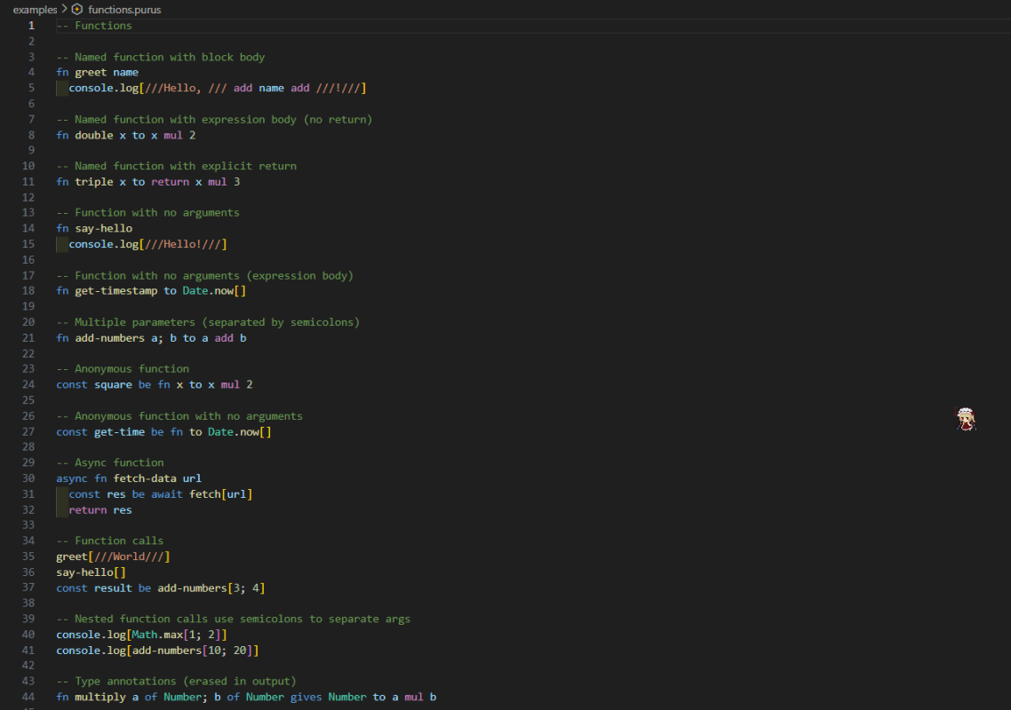1011x710 pixels.
Task: Click 'console' on line 5
Action: pos(91,88)
